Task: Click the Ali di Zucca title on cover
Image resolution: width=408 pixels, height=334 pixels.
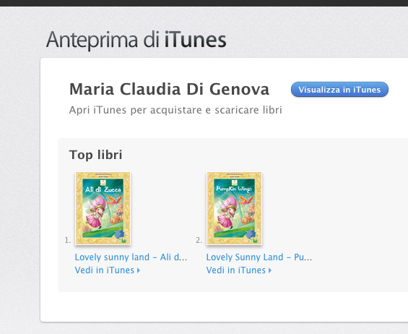Action: pos(103,189)
